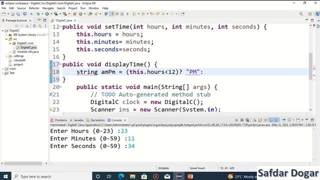Toggle Show Console When Standard Out Changes
The image size is (320, 180).
[x=271, y=120]
